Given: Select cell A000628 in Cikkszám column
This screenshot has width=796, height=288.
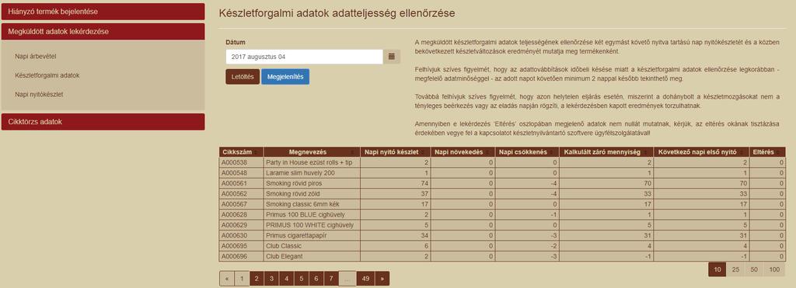Looking at the screenshot, I should point(242,215).
